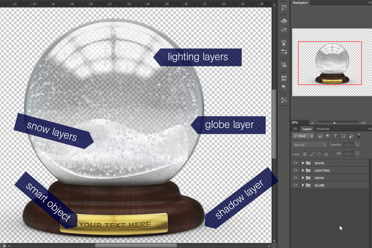This screenshot has width=372, height=248.
Task: Select the WOOD layer group name
Action: point(319,163)
